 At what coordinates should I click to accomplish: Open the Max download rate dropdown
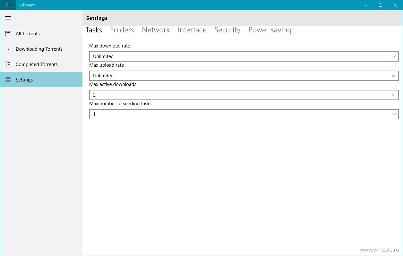[244, 56]
